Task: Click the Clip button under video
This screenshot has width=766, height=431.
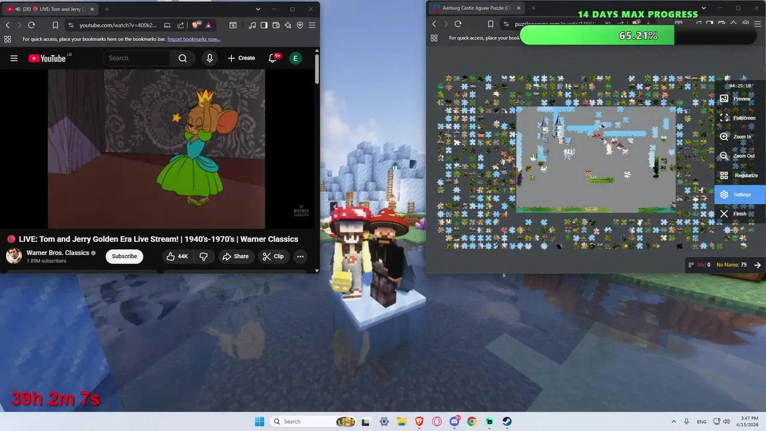Action: (x=273, y=256)
